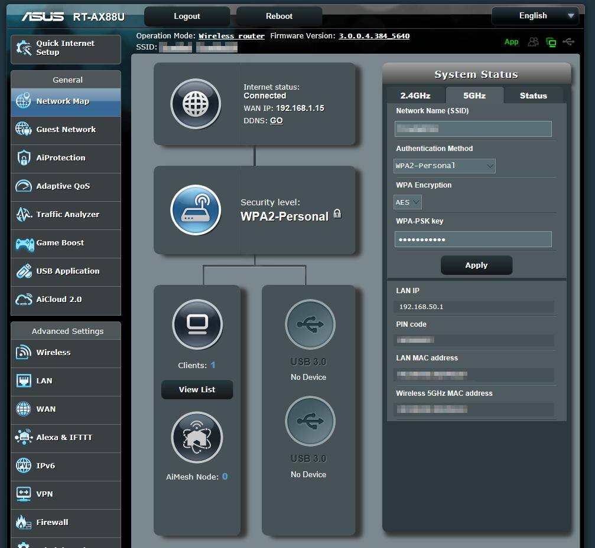Image resolution: width=595 pixels, height=548 pixels.
Task: Click the upper USB 3.0 port icon
Action: pyautogui.click(x=310, y=324)
